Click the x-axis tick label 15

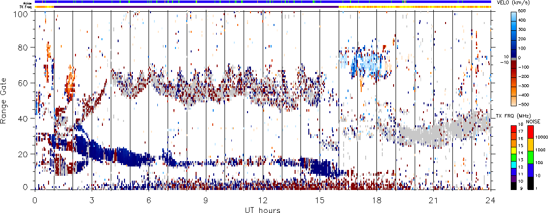(x=320, y=200)
